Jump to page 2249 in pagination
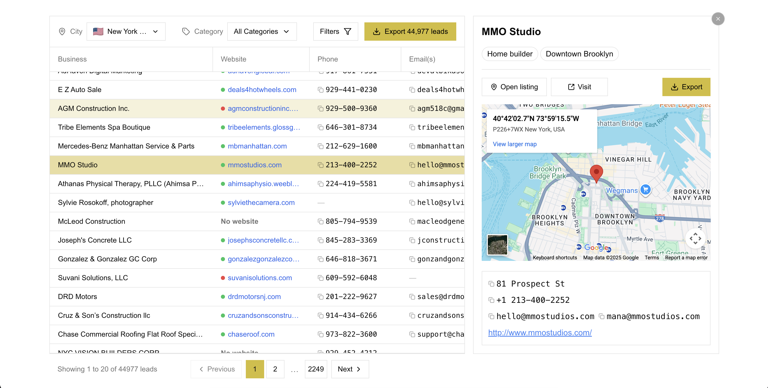Viewport: 768px width, 388px height. (316, 369)
